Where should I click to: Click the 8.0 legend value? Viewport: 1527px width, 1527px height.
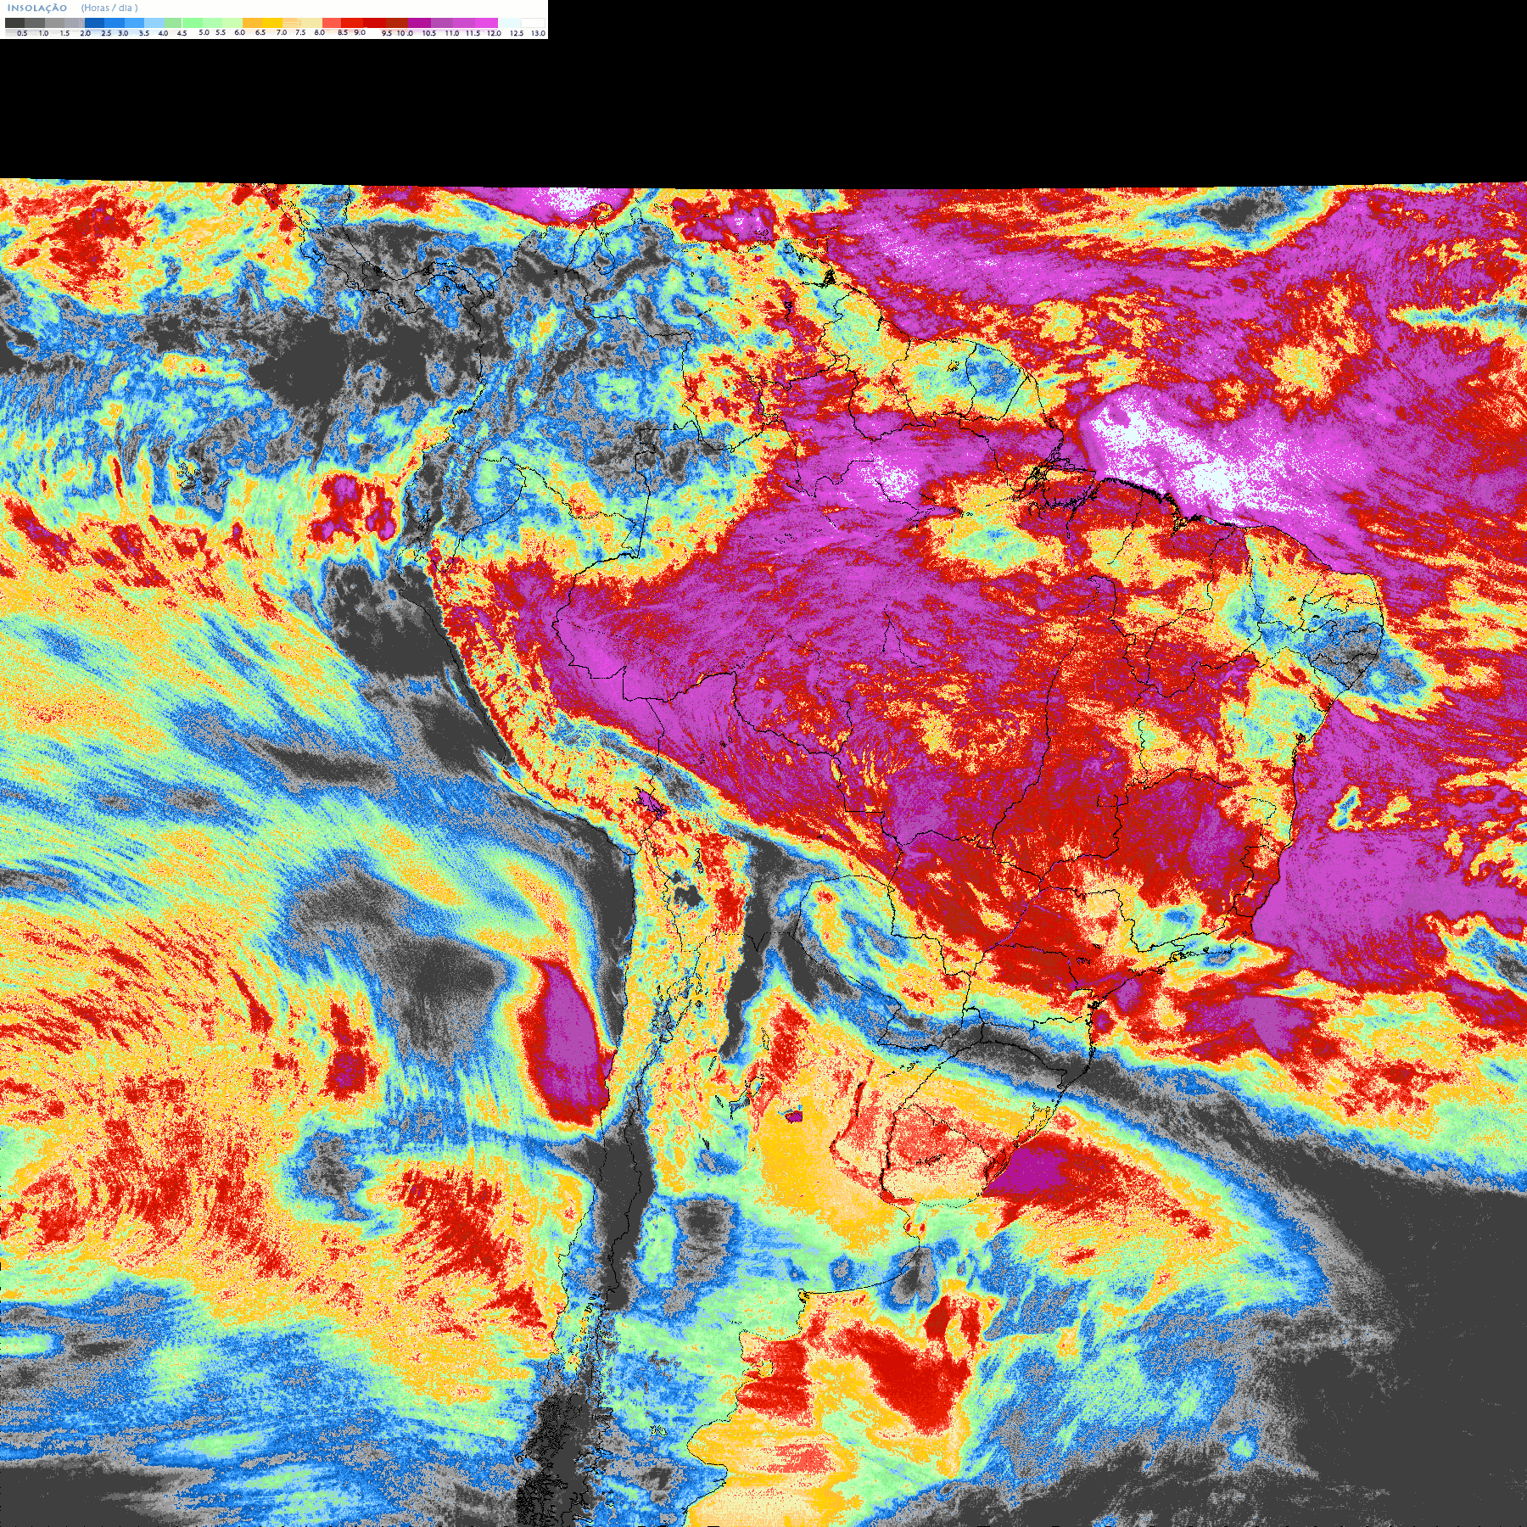coord(320,32)
